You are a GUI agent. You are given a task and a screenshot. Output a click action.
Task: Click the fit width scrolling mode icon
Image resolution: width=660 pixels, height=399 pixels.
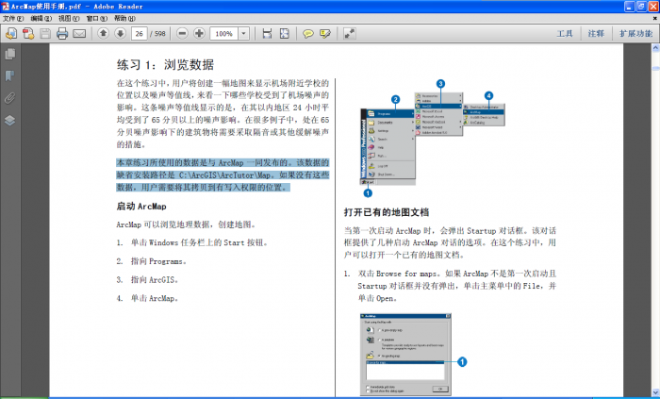point(267,34)
